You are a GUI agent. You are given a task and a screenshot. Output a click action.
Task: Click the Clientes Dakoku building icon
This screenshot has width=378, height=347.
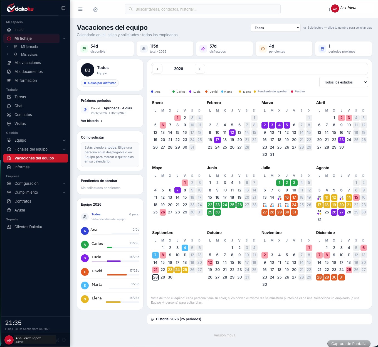point(9,227)
